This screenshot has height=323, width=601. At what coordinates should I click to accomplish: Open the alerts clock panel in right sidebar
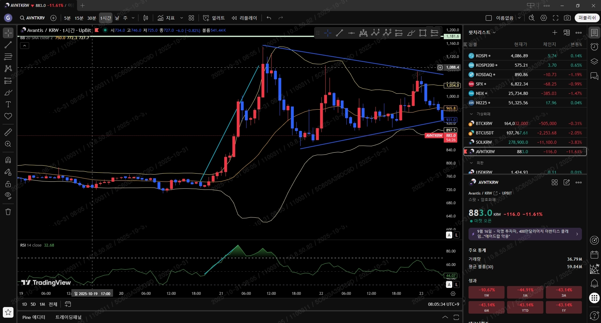coord(594,47)
